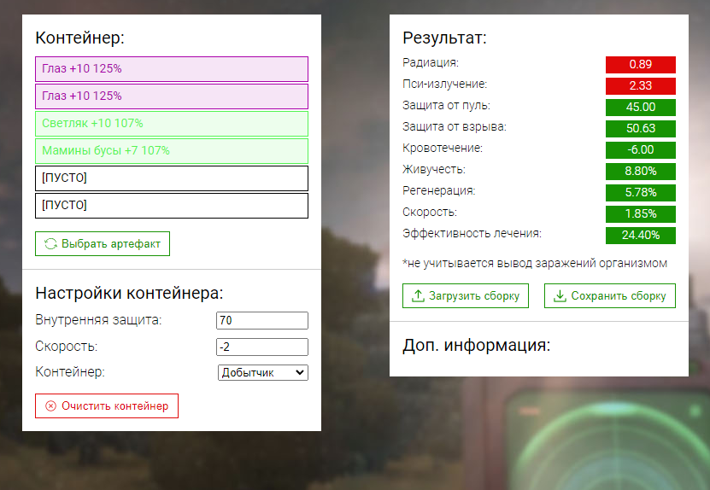The height and width of the screenshot is (490, 710).
Task: Click the Живучесть: label
Action: [433, 169]
